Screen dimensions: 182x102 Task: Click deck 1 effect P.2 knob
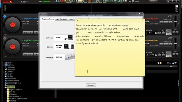pos(163,33)
